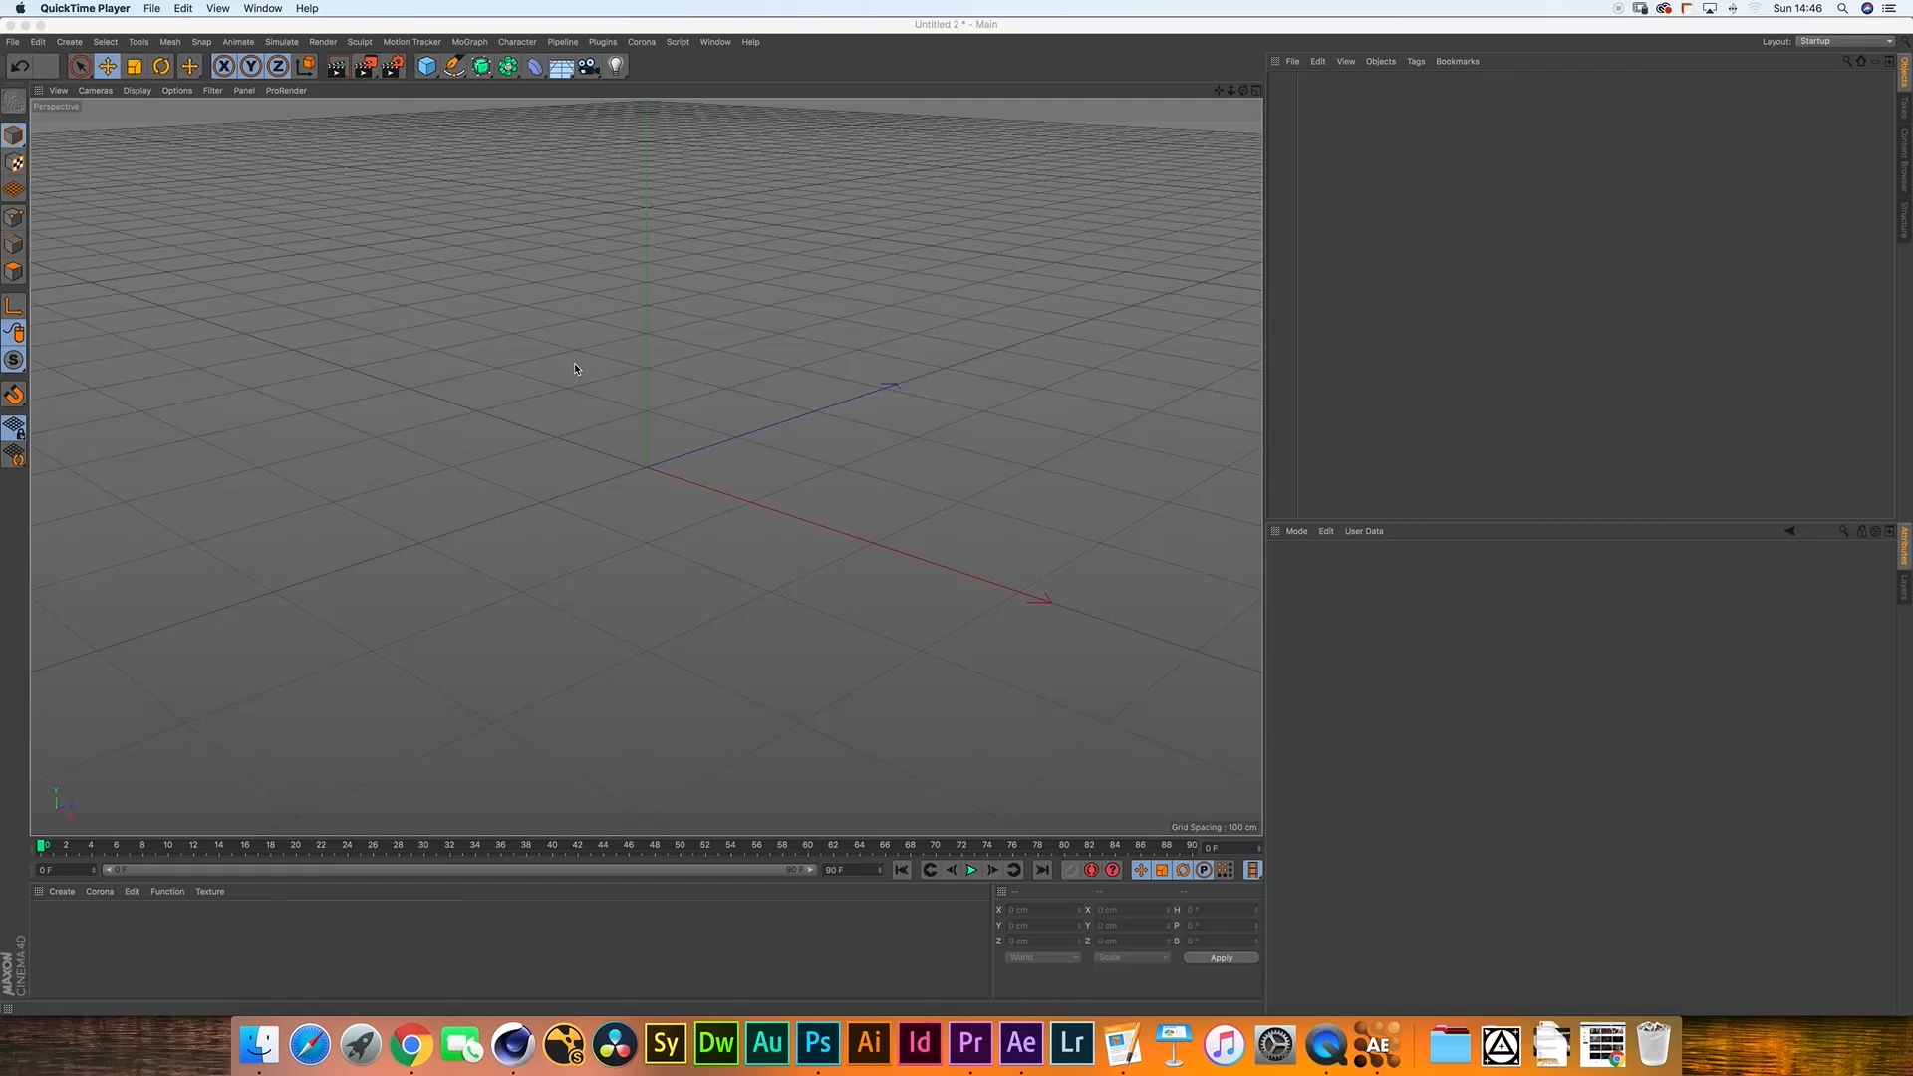
Task: Add a Light object with the bulb icon
Action: (x=616, y=67)
